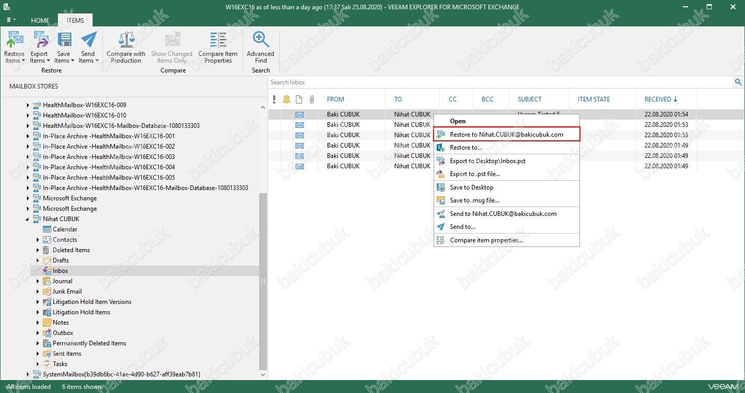Screen dimensions: 745x393
Task: Expand the SystemMailbox node
Action: (x=28, y=374)
